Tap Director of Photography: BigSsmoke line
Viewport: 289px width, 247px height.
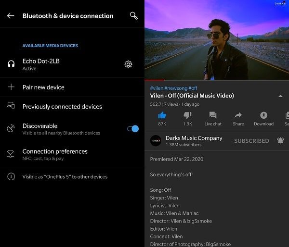click(x=190, y=244)
